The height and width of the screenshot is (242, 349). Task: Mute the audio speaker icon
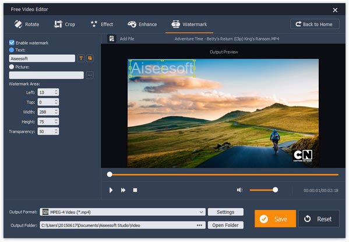[x=239, y=190]
